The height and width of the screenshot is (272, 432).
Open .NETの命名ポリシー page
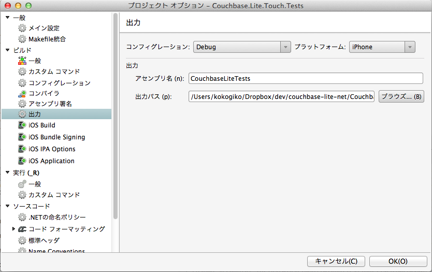tap(57, 217)
